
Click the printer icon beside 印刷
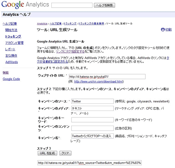(x=163, y=30)
